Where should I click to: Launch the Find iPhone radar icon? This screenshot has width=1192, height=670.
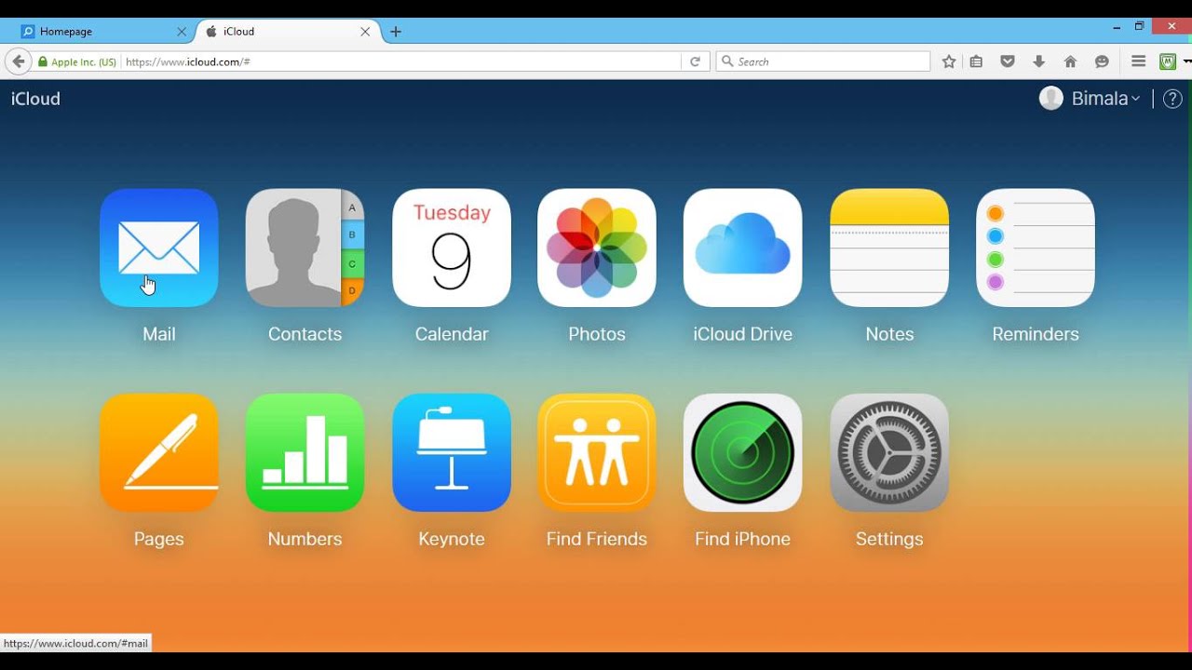tap(743, 452)
